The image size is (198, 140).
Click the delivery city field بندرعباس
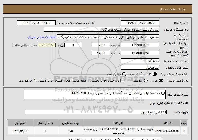[x=140, y=67]
